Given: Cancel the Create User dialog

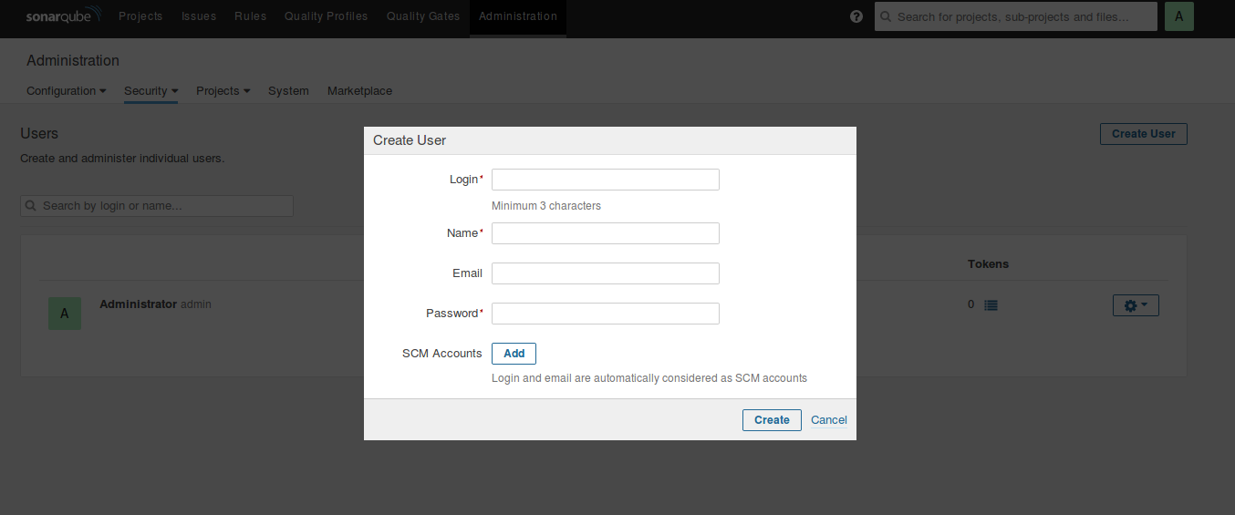Looking at the screenshot, I should [828, 420].
